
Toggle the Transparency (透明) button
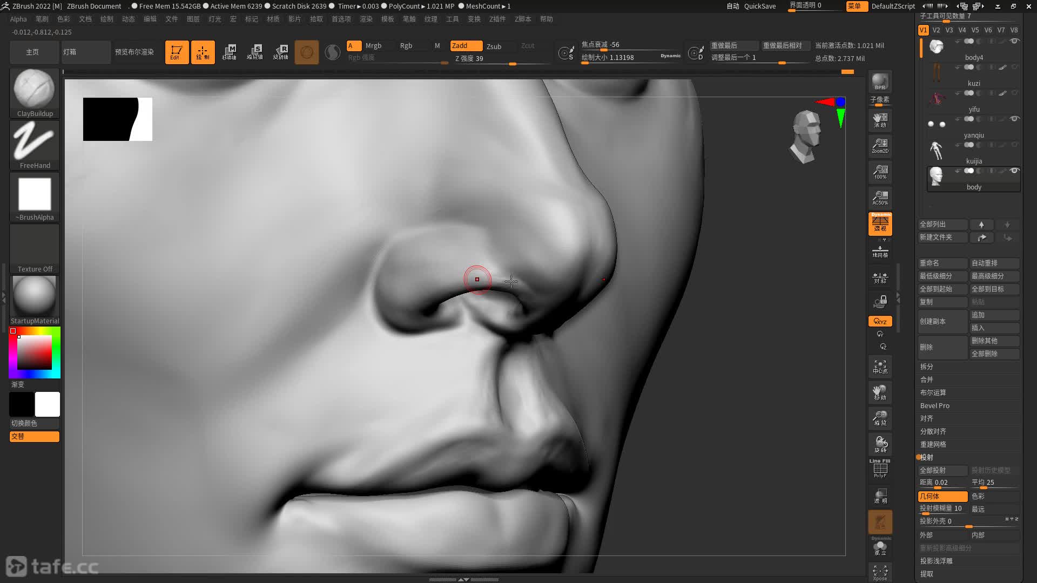coord(880,496)
